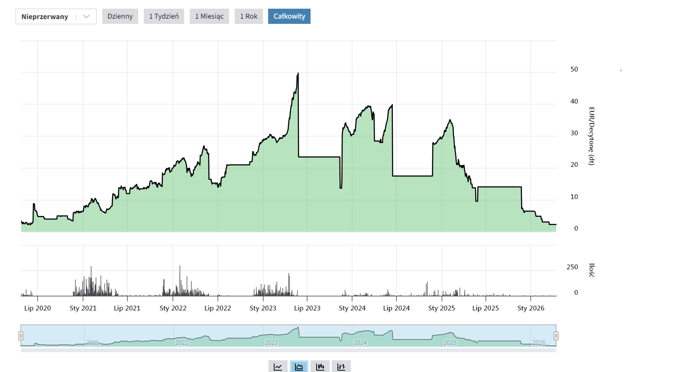677x372 pixels.
Task: Select the Całkowity full range
Action: click(289, 16)
